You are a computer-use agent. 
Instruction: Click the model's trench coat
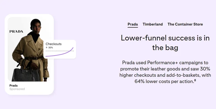[31, 55]
